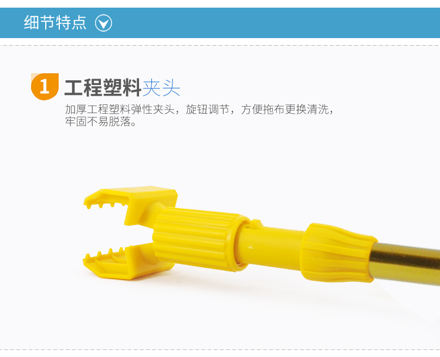
Task: Click the circled down-arrow icon in blue header
Action: pos(103,23)
